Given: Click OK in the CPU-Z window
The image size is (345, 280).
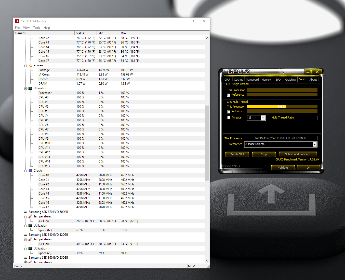Looking at the screenshot, I should 308,168.
